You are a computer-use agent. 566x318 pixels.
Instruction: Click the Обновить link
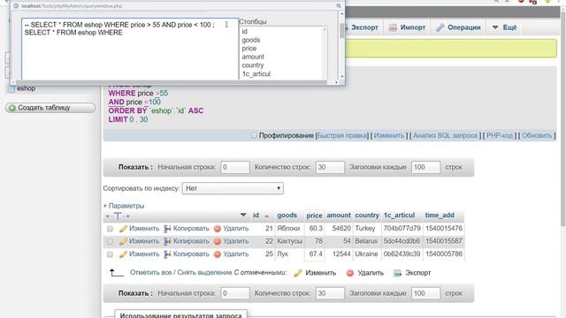[x=537, y=135]
